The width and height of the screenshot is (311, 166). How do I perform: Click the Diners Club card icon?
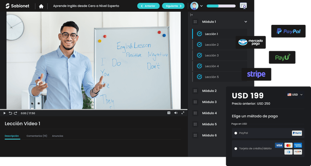pos(288,152)
